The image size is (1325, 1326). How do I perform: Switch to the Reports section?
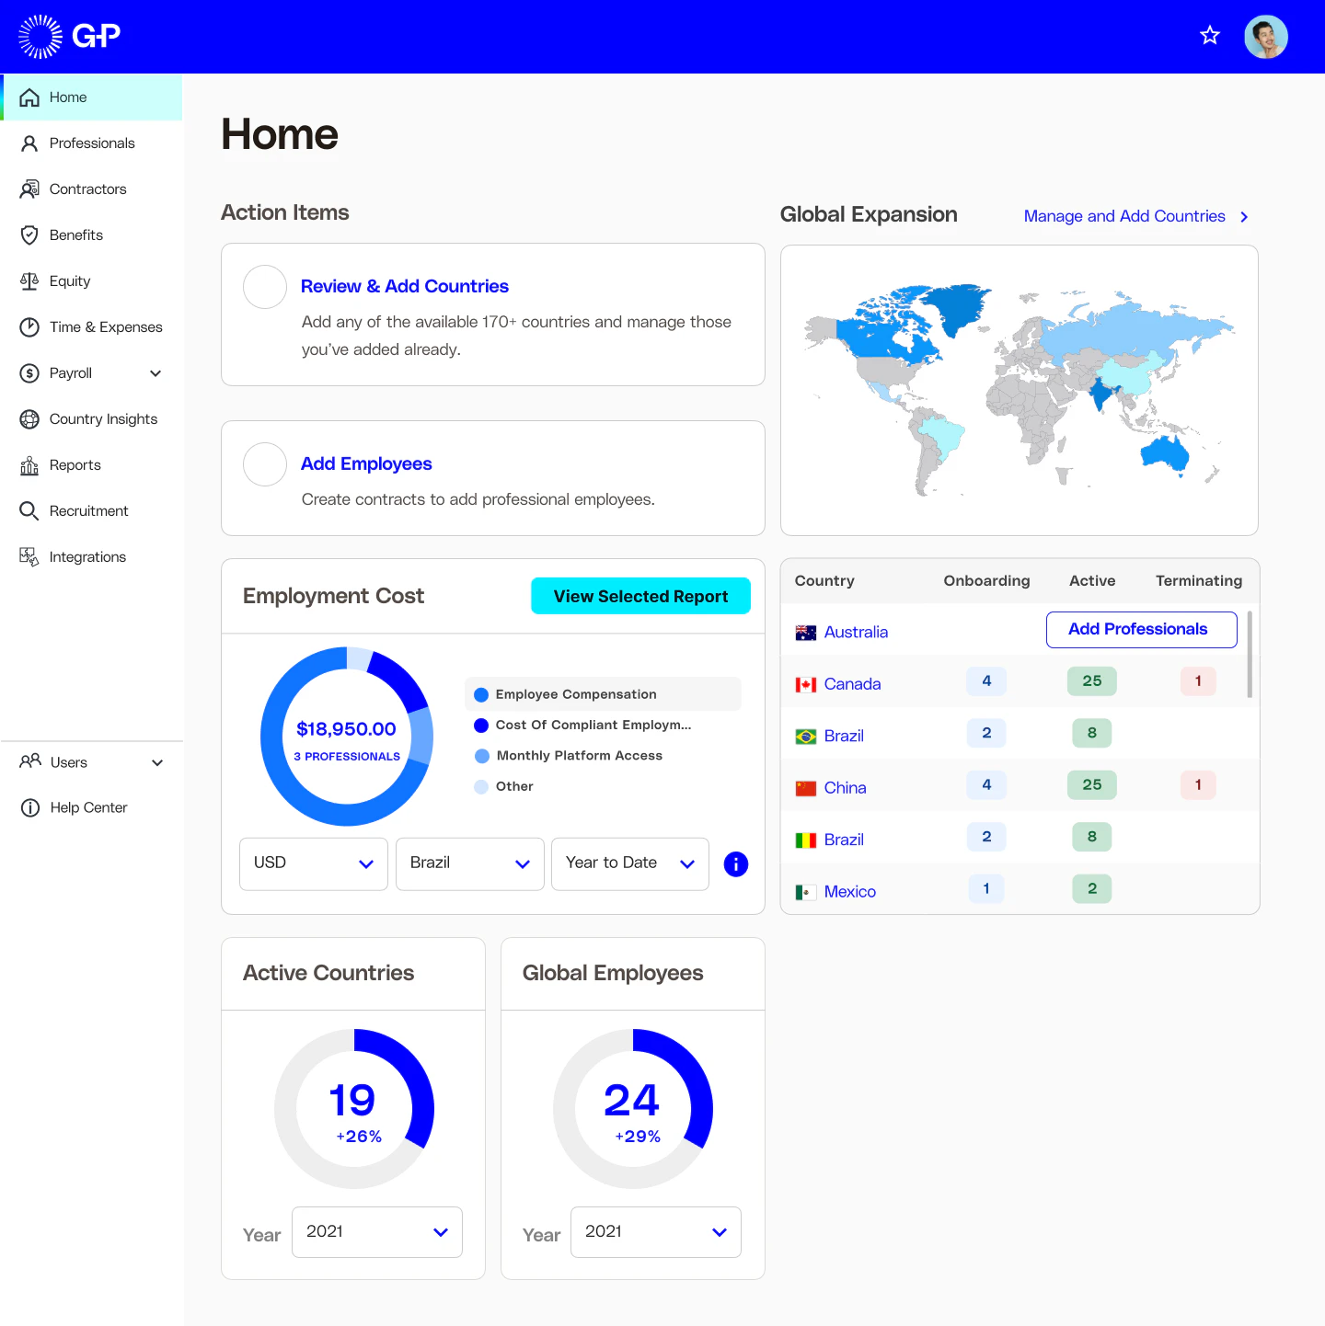(29, 464)
